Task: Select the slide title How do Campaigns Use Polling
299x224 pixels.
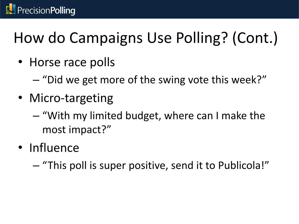Action: [x=146, y=38]
